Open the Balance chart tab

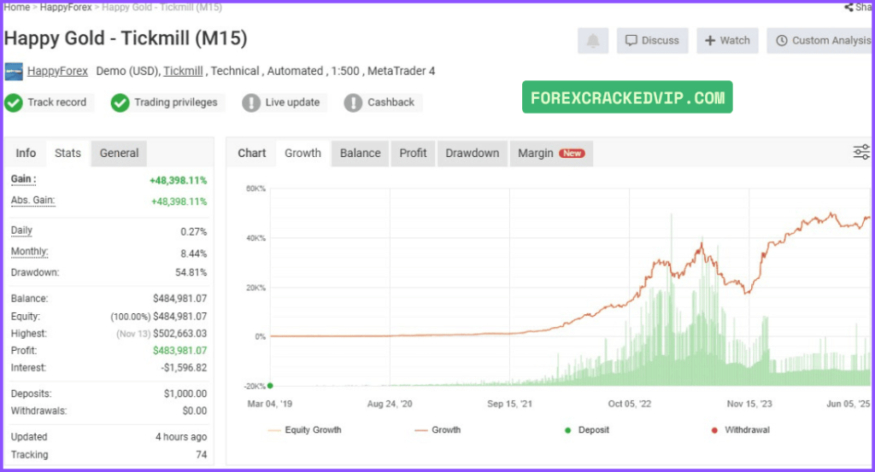click(x=360, y=154)
